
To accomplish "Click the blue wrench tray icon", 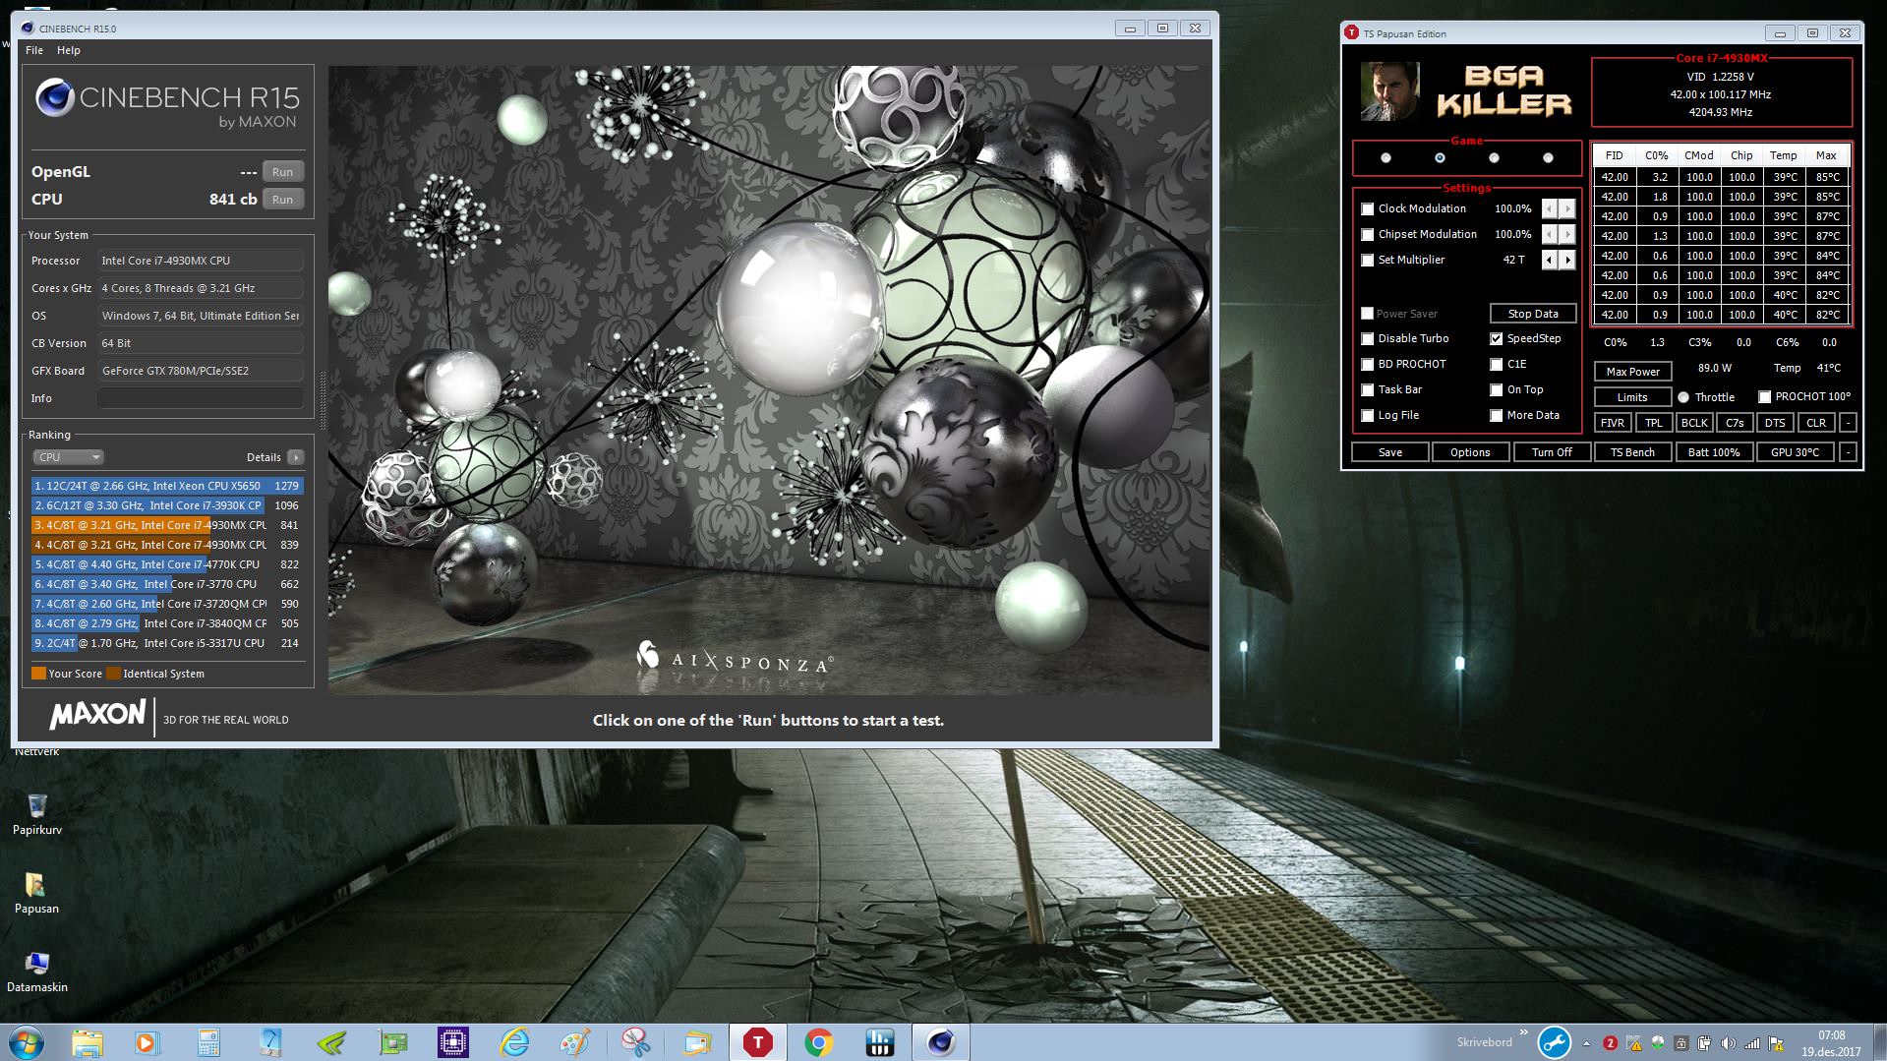I will click(x=1555, y=1042).
